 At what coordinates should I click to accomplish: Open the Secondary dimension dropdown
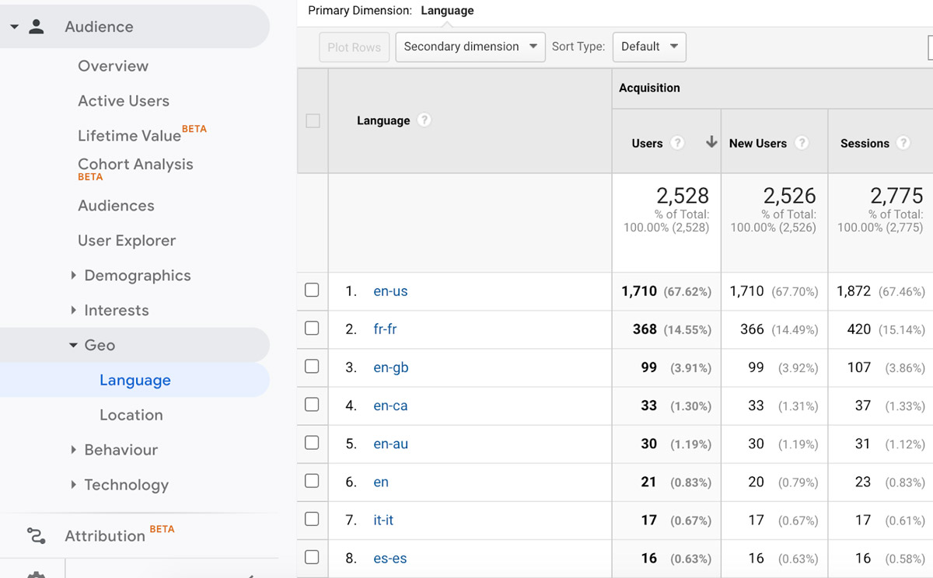click(470, 47)
